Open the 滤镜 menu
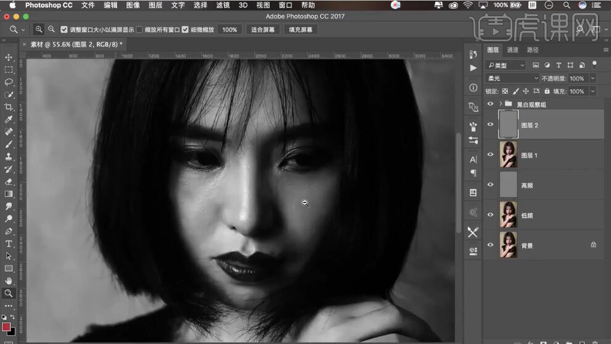 223,5
